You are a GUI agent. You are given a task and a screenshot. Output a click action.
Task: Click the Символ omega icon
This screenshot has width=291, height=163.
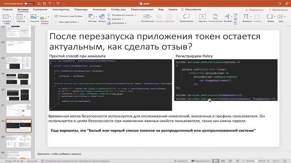257,16
